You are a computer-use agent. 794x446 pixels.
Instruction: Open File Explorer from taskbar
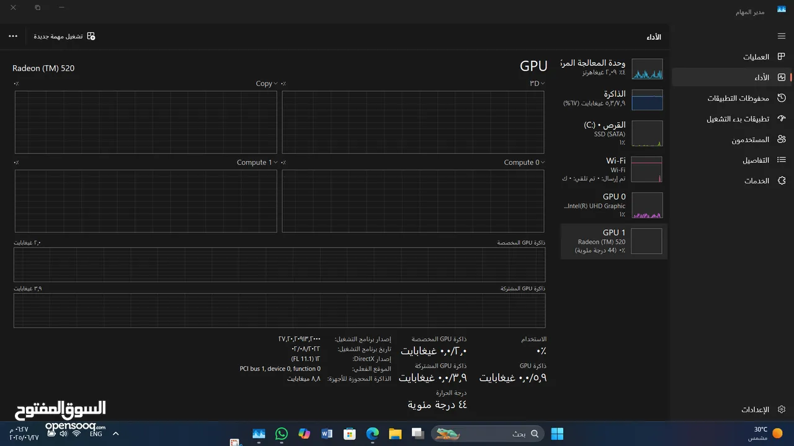395,434
